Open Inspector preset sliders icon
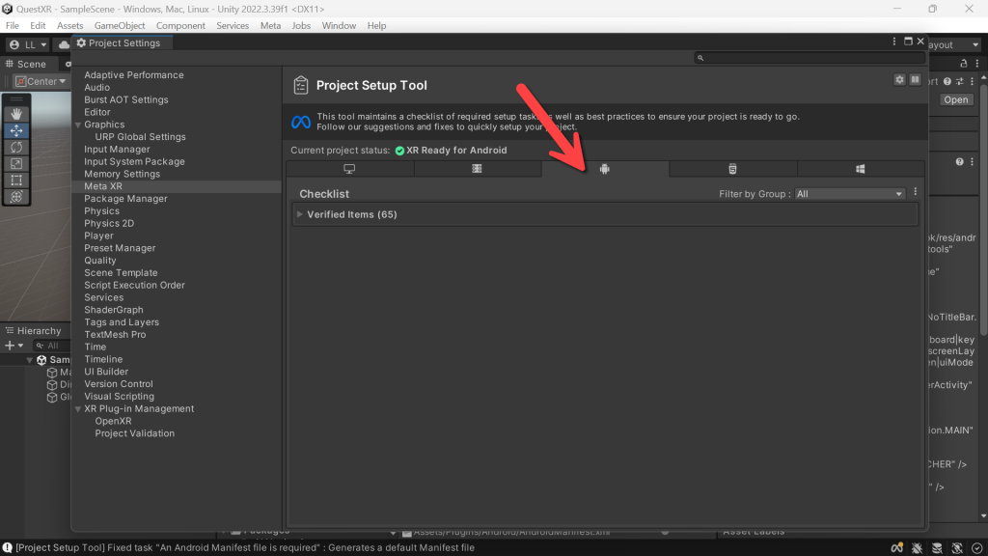The image size is (988, 556). (x=960, y=81)
